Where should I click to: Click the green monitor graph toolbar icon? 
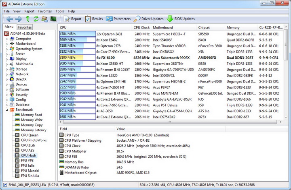pos(53,19)
